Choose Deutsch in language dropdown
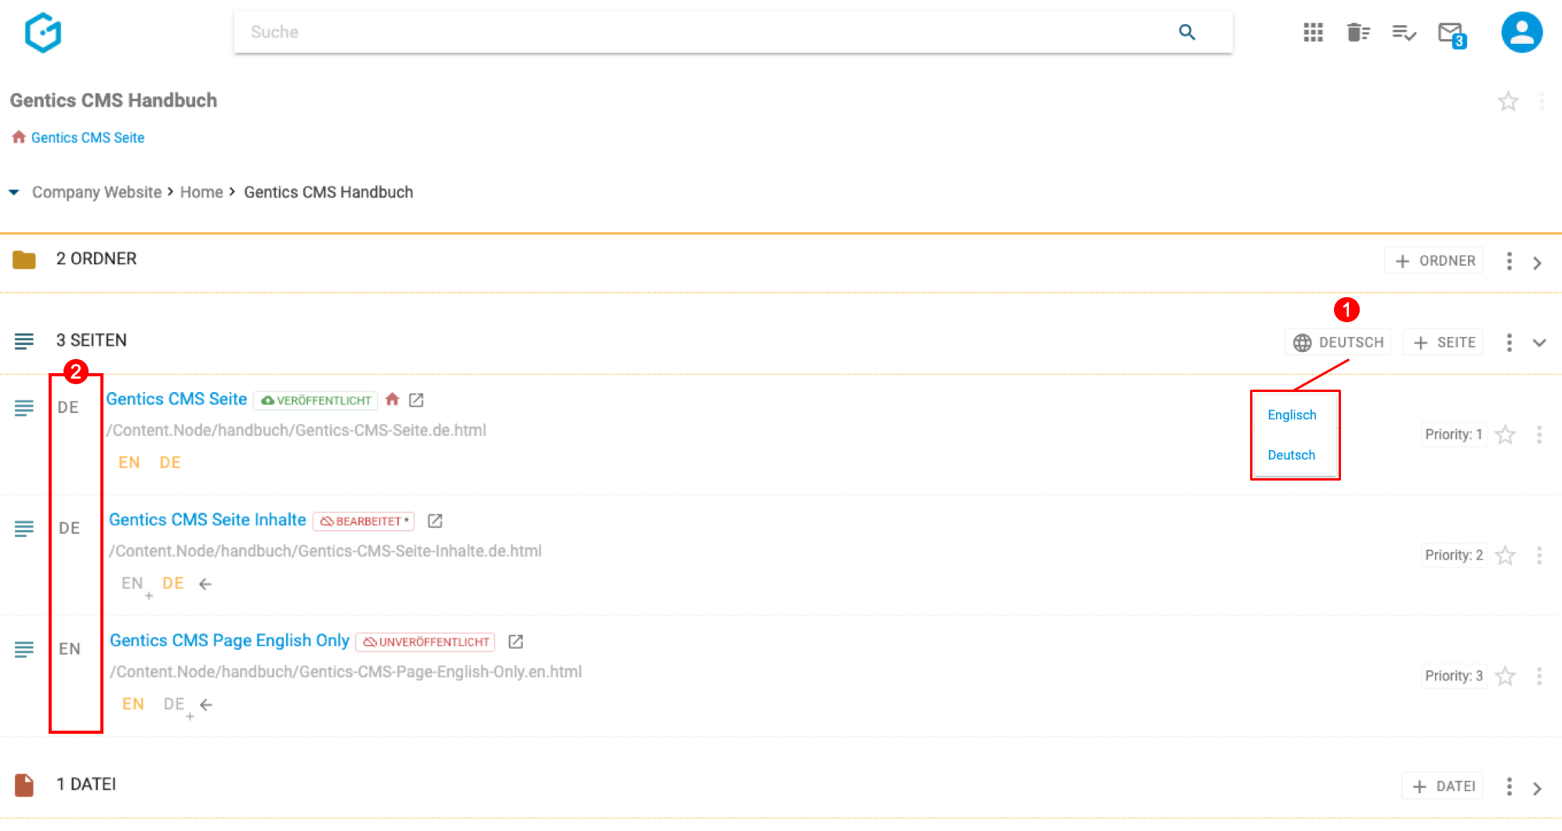 tap(1292, 455)
